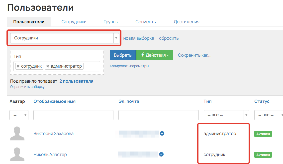Open the Тип column filter «-- все --»
This screenshot has height=164, width=283.
click(x=226, y=115)
